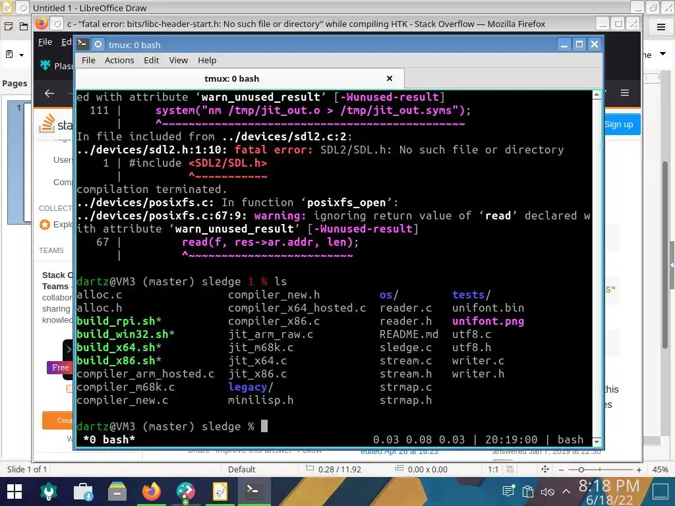Open the Start menu on taskbar
The width and height of the screenshot is (675, 506).
[x=15, y=492]
